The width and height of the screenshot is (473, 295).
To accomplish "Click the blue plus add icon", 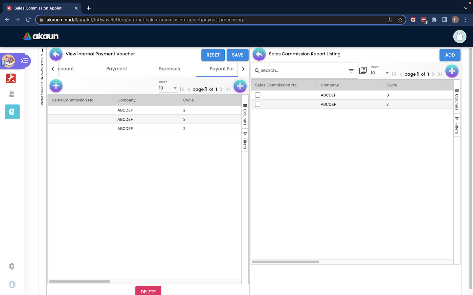I will [56, 86].
